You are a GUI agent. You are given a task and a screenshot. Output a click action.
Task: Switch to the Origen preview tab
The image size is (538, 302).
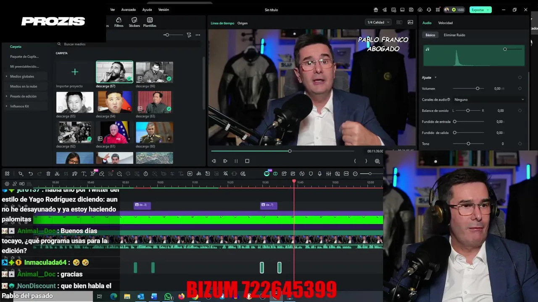pos(243,23)
